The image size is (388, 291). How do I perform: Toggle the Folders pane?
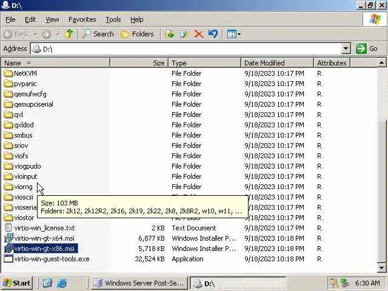(x=138, y=34)
